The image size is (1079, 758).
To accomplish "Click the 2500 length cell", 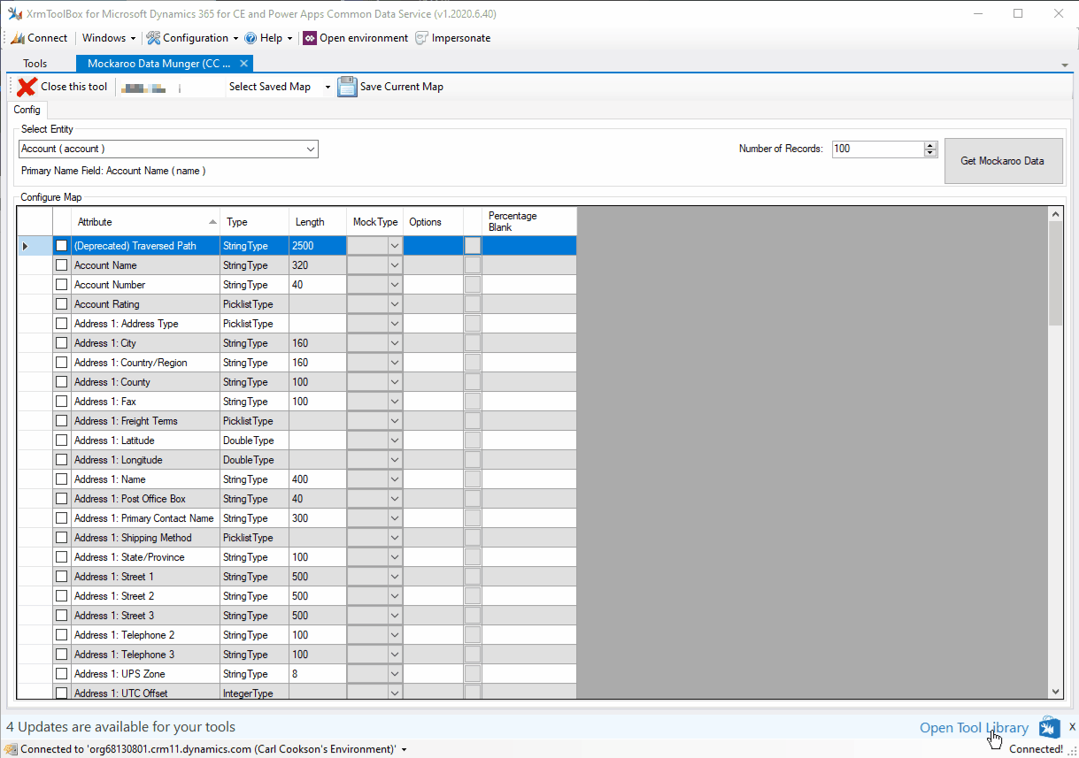I will click(x=318, y=246).
